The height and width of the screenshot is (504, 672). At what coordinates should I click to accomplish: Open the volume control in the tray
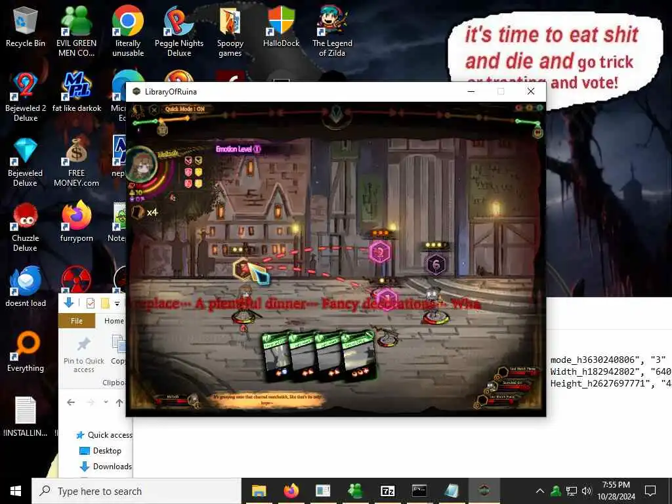click(x=586, y=491)
